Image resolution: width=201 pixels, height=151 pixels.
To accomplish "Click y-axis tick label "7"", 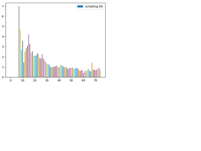I will [3, 6].
